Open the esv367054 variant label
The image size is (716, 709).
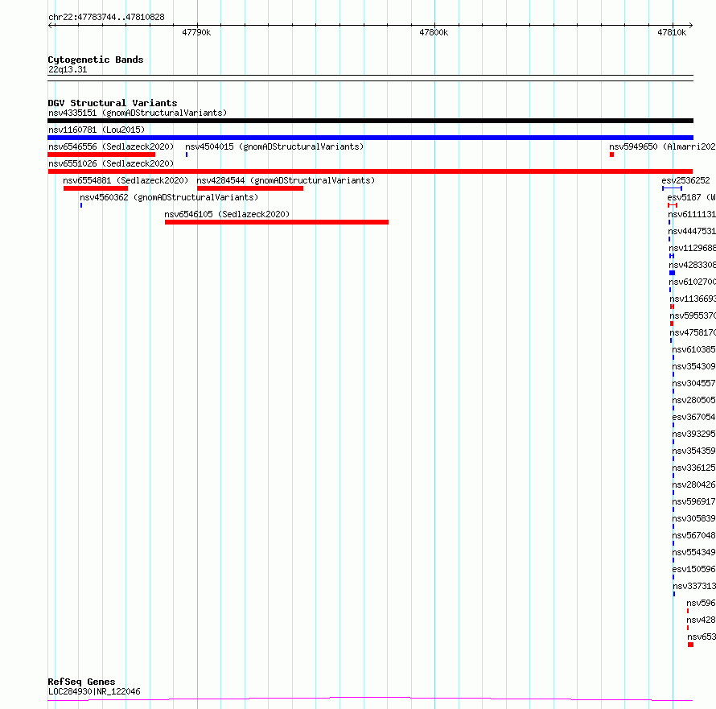click(x=694, y=417)
